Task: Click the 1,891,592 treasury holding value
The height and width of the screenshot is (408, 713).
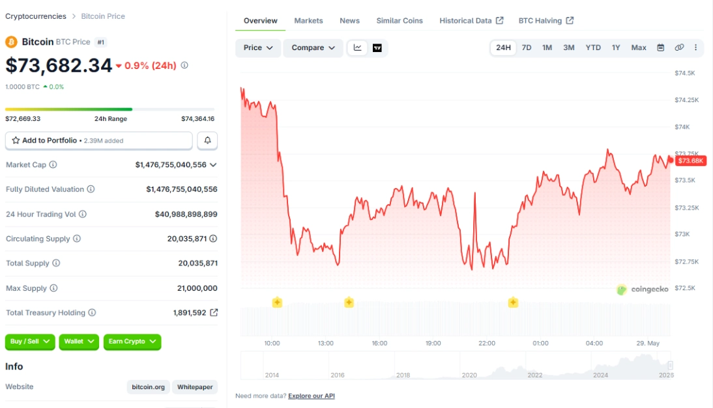Action: 190,313
